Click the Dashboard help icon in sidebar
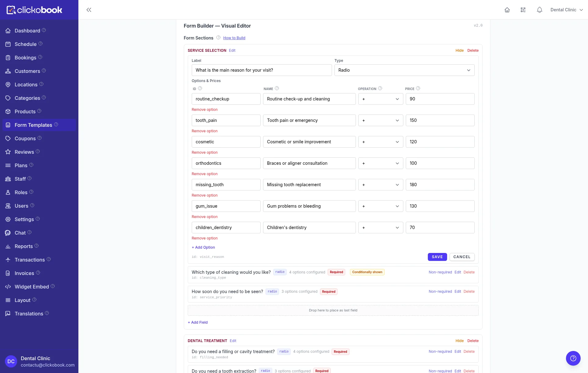Screen dimensions: 588x373 point(44,30)
